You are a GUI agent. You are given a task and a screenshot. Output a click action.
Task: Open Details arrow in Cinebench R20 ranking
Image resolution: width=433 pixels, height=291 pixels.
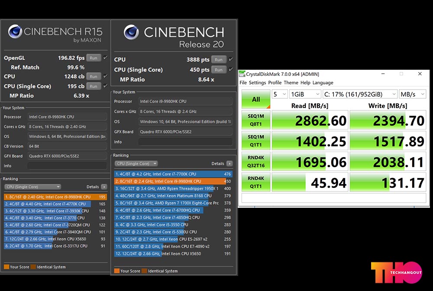[x=229, y=164]
